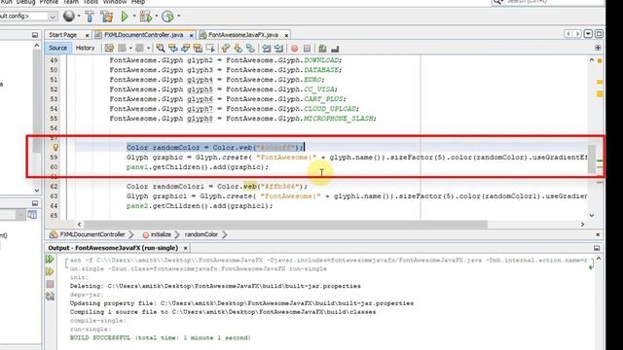Click the Comment code icon
The width and height of the screenshot is (623, 350).
(x=322, y=49)
